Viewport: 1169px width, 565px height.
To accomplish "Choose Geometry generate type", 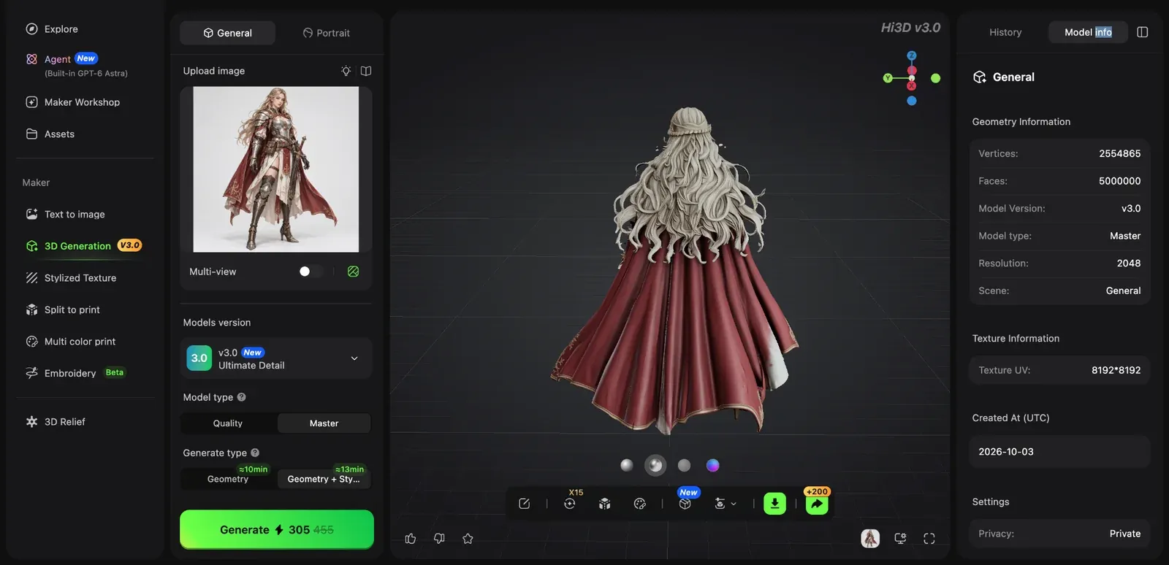I will click(x=228, y=479).
